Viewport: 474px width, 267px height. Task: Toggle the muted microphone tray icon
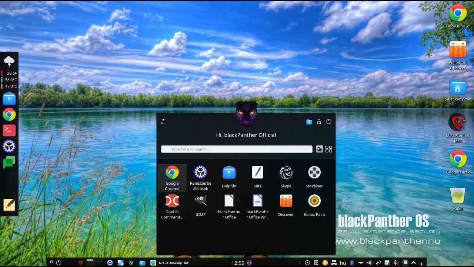click(396, 263)
